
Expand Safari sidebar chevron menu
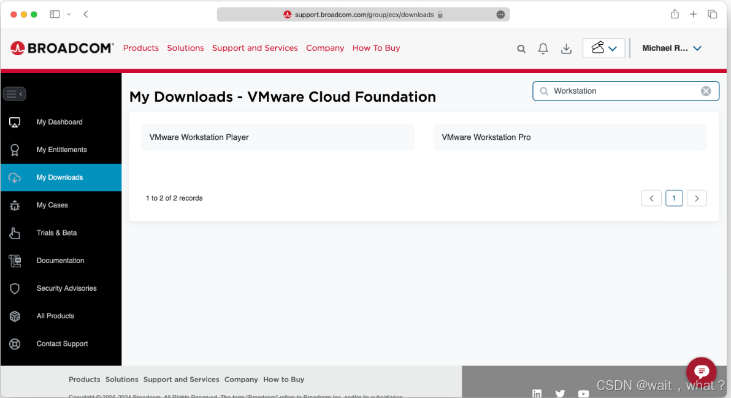click(x=69, y=15)
